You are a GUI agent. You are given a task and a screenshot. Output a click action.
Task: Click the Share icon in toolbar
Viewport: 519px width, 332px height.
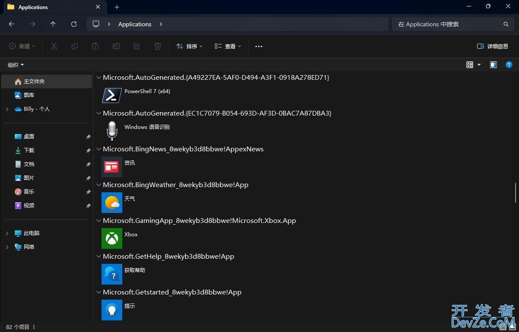tap(137, 46)
